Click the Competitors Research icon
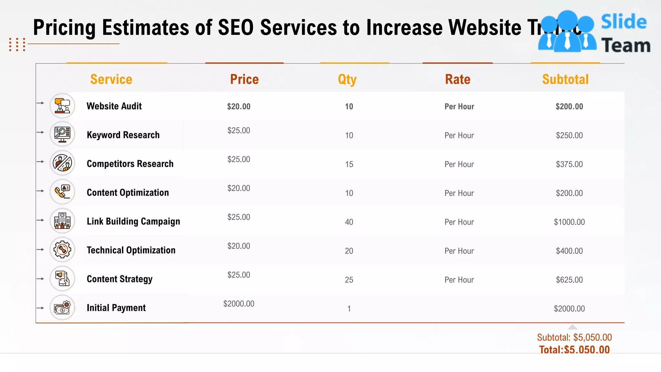Screen dimensions: 661x372 pos(62,163)
